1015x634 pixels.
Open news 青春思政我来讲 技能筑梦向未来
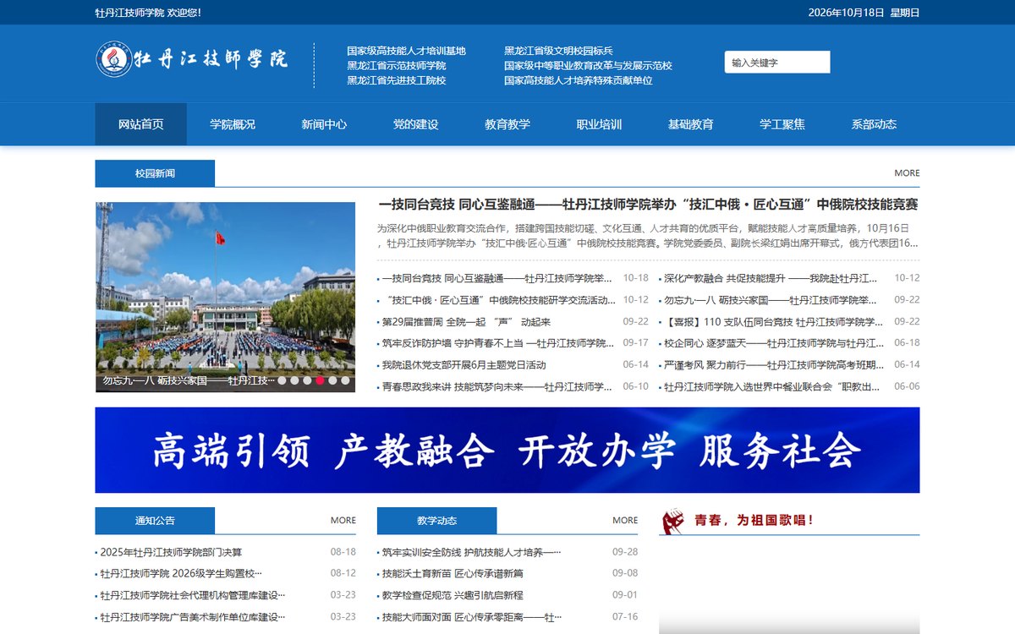[x=497, y=387]
